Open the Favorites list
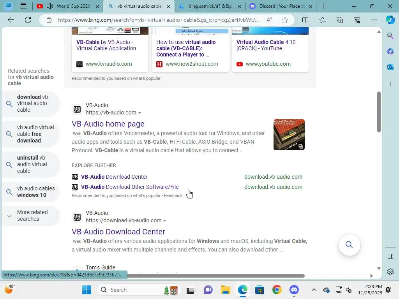The height and width of the screenshot is (299, 399). point(322,20)
